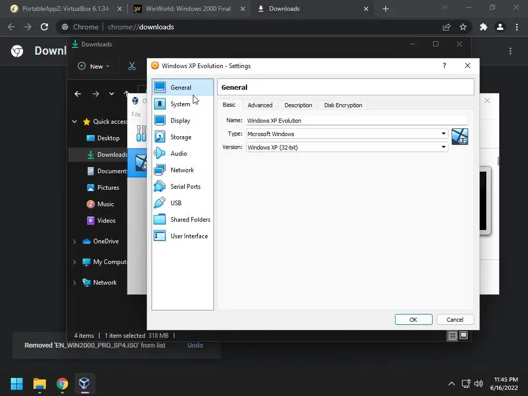This screenshot has width=528, height=396.
Task: Select Videos in Explorer sidebar
Action: pos(101,221)
